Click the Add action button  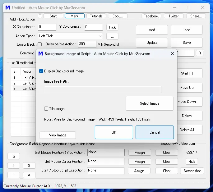(x=152, y=30)
